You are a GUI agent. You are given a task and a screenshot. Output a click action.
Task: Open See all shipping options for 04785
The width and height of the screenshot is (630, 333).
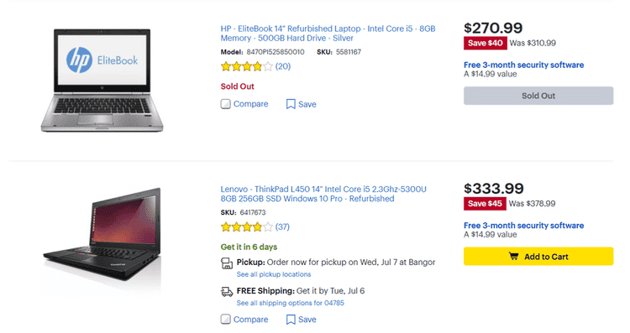tap(290, 303)
